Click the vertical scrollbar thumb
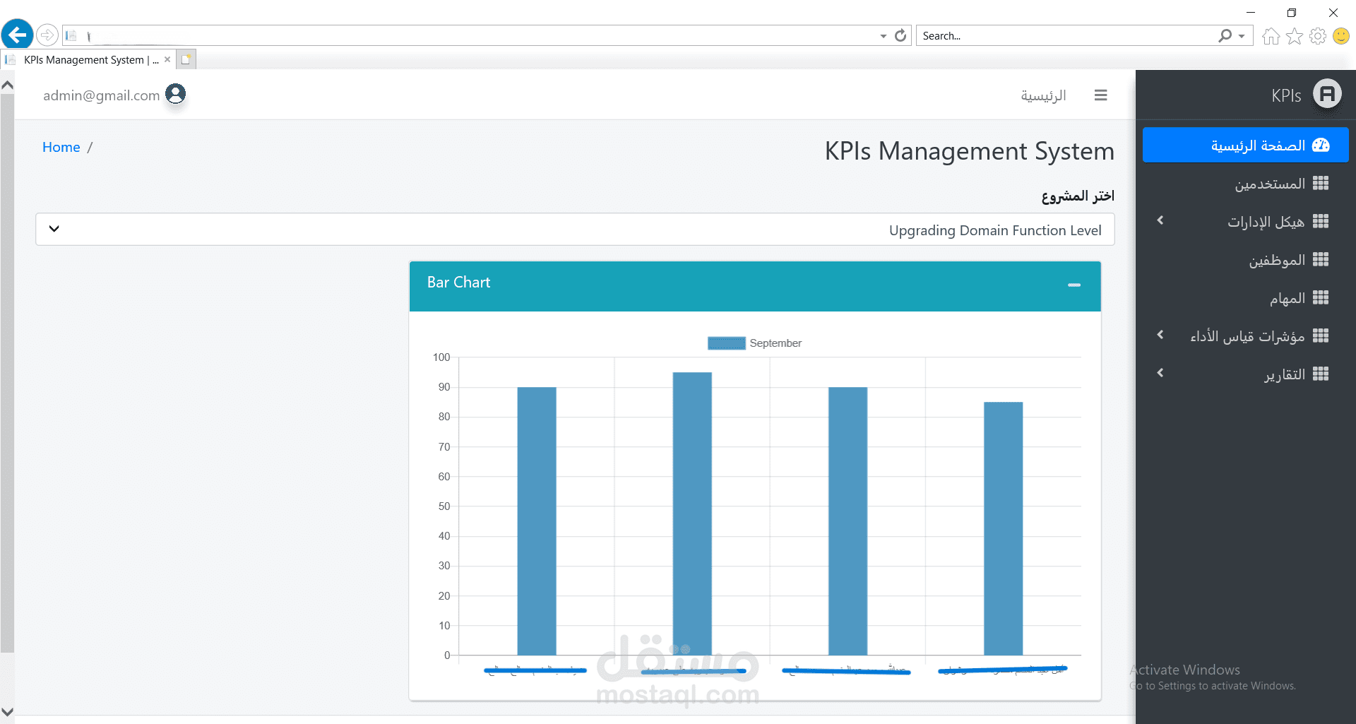1356x724 pixels. (7, 374)
